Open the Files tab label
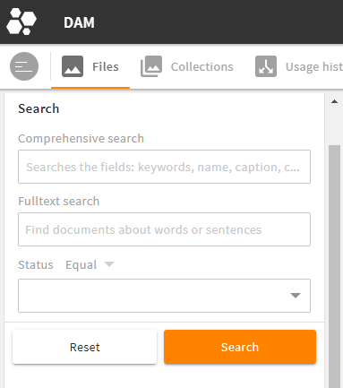Screen dimensions: 343x388 [x=106, y=66]
